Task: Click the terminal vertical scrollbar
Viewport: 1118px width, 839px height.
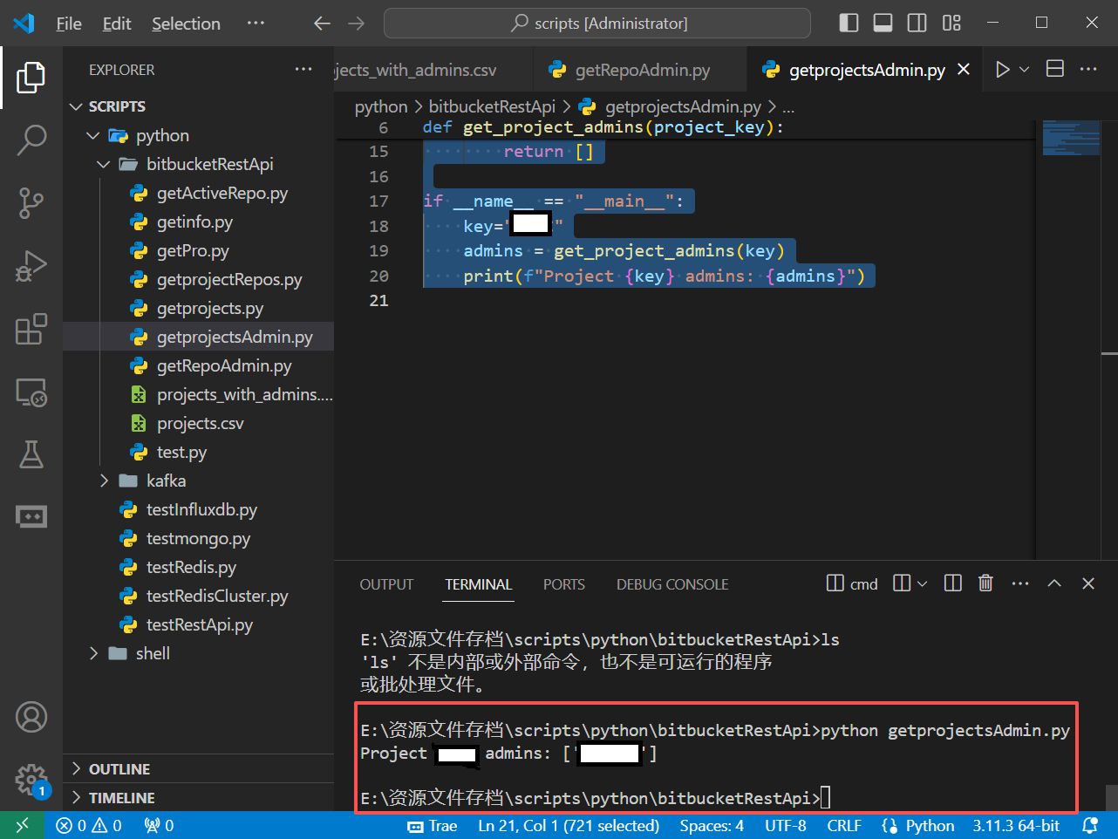Action: pyautogui.click(x=1111, y=797)
